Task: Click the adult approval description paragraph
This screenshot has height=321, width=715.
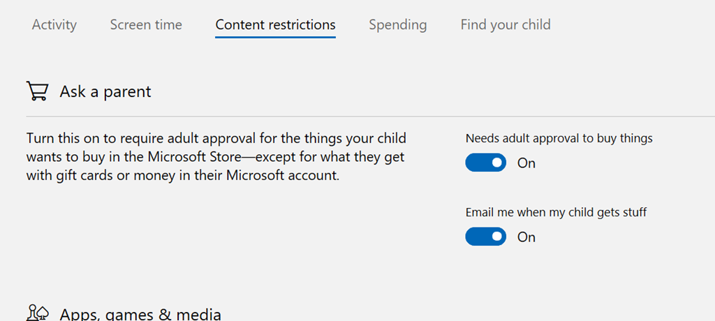Action: tap(216, 157)
